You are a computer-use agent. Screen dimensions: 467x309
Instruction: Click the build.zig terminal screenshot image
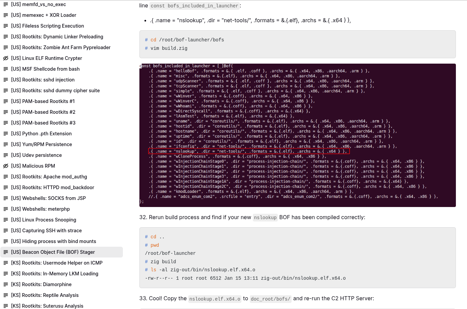pos(298,135)
